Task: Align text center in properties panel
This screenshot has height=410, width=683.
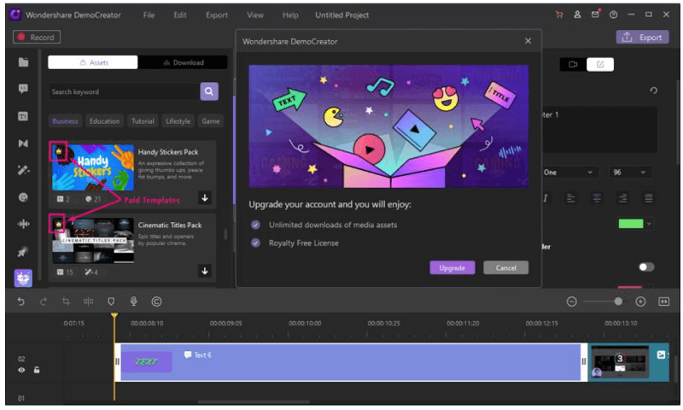Action: (597, 199)
